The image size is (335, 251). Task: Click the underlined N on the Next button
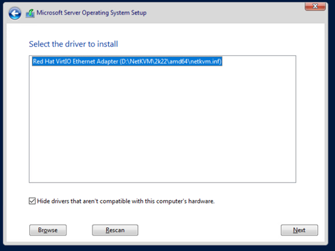coord(295,230)
